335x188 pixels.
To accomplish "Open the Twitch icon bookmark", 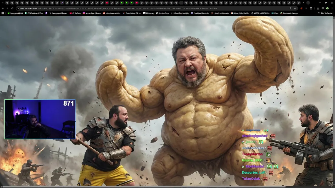I will click(46, 13).
